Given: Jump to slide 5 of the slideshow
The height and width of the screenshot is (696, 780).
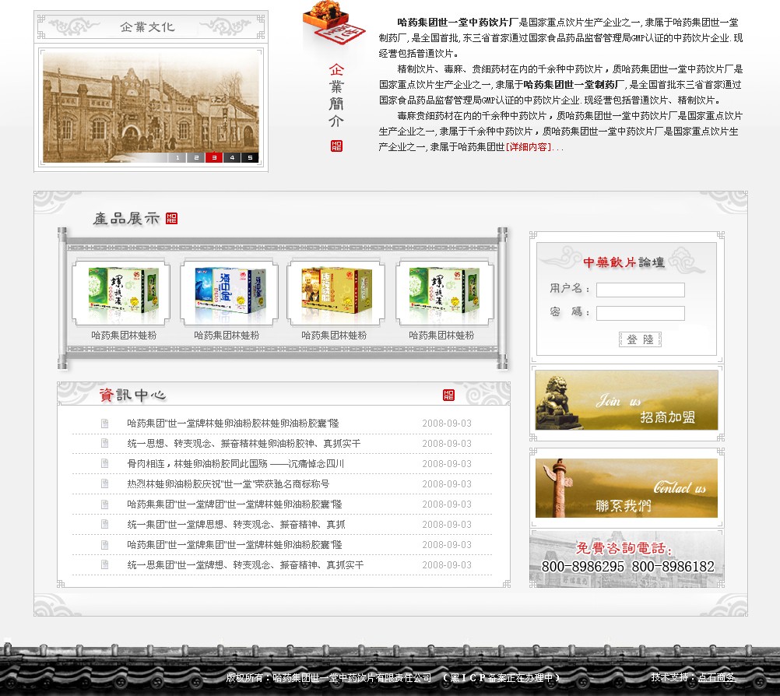Looking at the screenshot, I should (x=250, y=158).
